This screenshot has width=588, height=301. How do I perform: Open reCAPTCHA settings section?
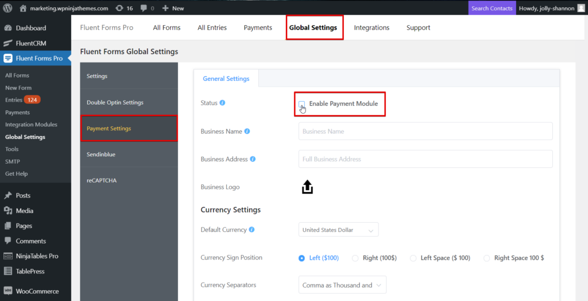coord(129,180)
